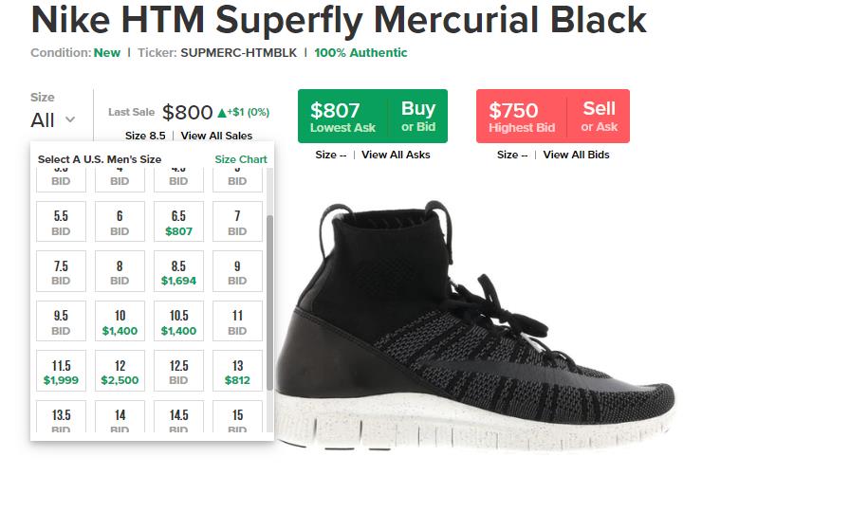Viewport: 850px width, 512px height.
Task: Select the $750 Highest Bid price
Action: point(521,116)
